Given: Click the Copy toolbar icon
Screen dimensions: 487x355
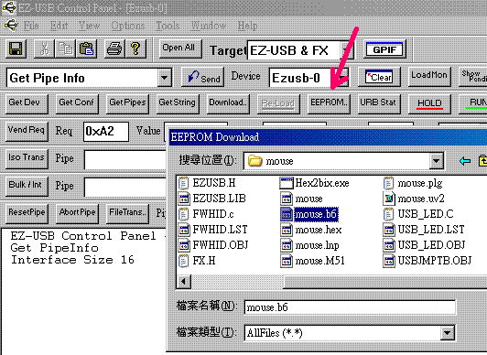Looking at the screenshot, I should coord(65,48).
